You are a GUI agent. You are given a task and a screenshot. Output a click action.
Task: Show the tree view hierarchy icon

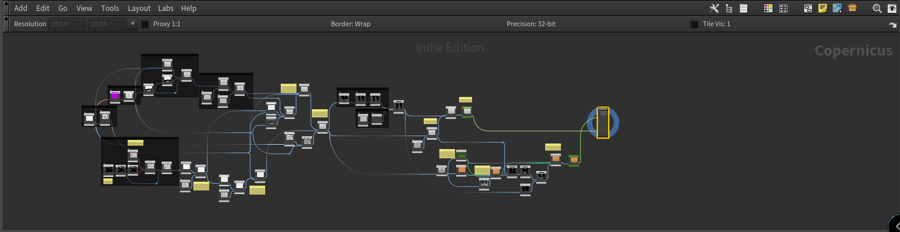[728, 9]
